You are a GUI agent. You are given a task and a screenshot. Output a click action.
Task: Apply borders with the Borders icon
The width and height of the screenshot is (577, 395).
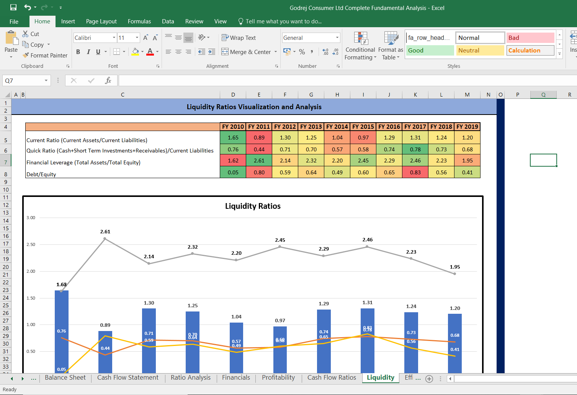[117, 51]
